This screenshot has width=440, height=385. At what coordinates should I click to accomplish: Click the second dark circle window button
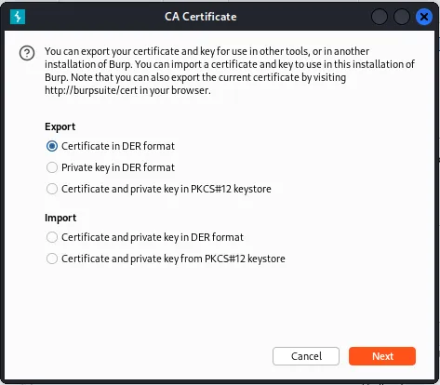[402, 17]
